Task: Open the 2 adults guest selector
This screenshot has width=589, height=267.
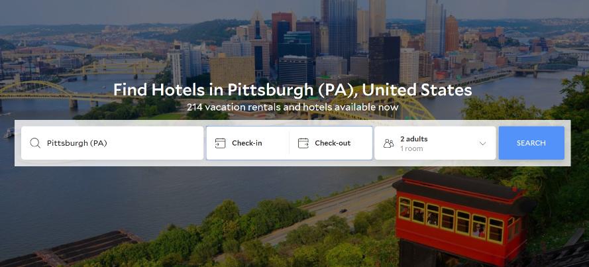Action: click(435, 143)
